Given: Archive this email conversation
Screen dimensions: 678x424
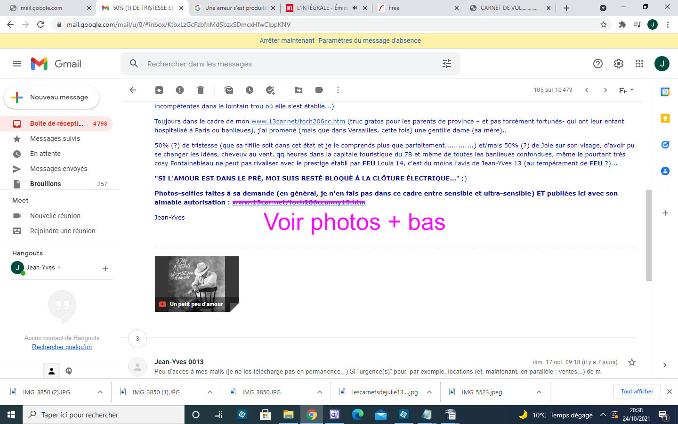Looking at the screenshot, I should 159,90.
